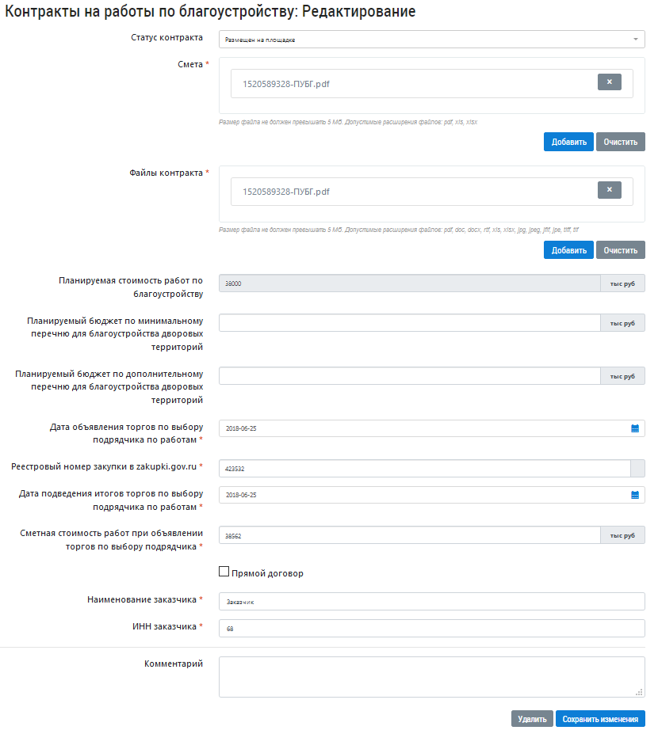Click the Наименование заказчика field
The width and height of the screenshot is (658, 734).
(431, 602)
